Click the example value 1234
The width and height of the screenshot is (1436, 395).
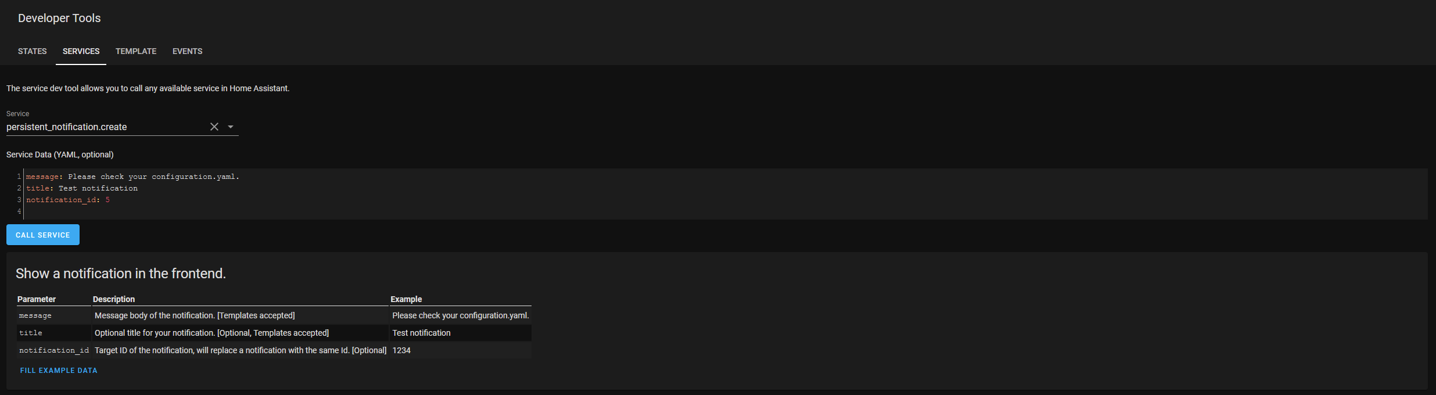(x=401, y=350)
